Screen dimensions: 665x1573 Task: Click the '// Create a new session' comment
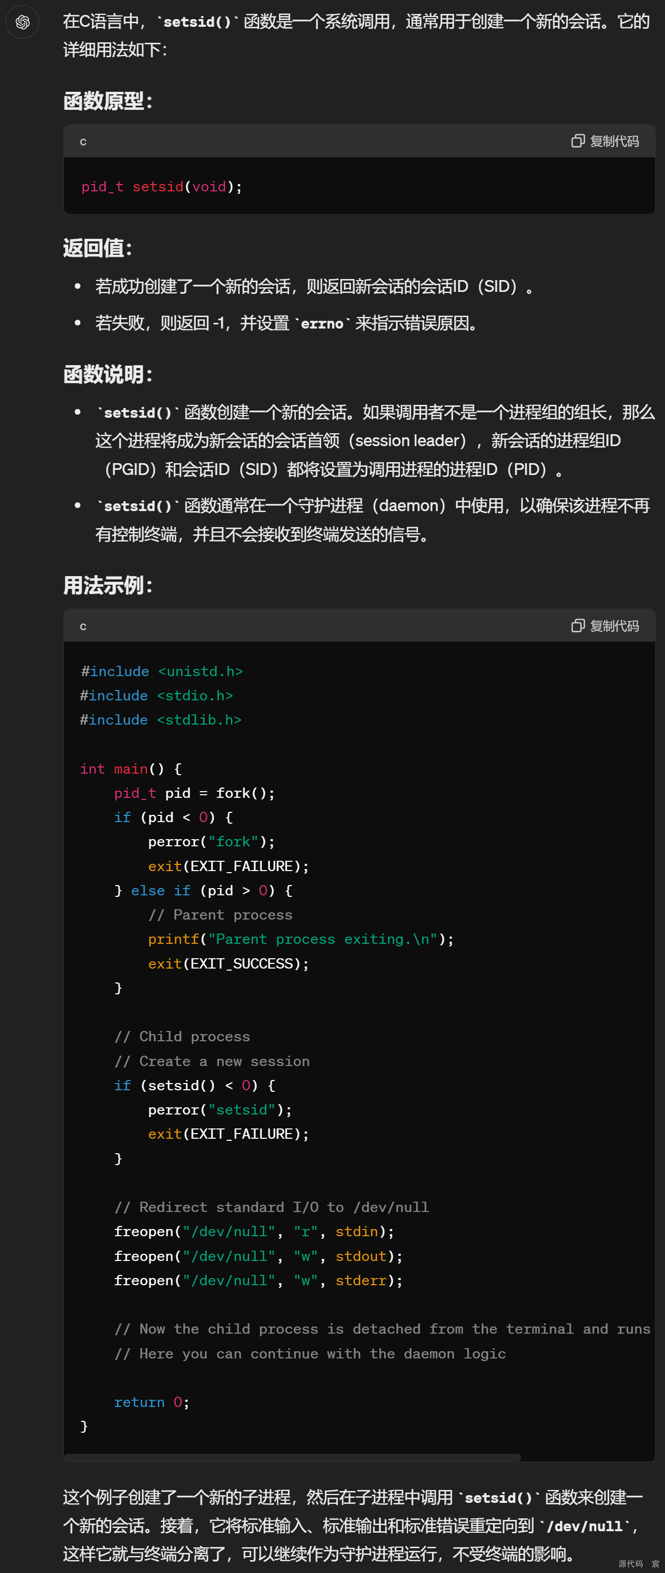point(212,1061)
